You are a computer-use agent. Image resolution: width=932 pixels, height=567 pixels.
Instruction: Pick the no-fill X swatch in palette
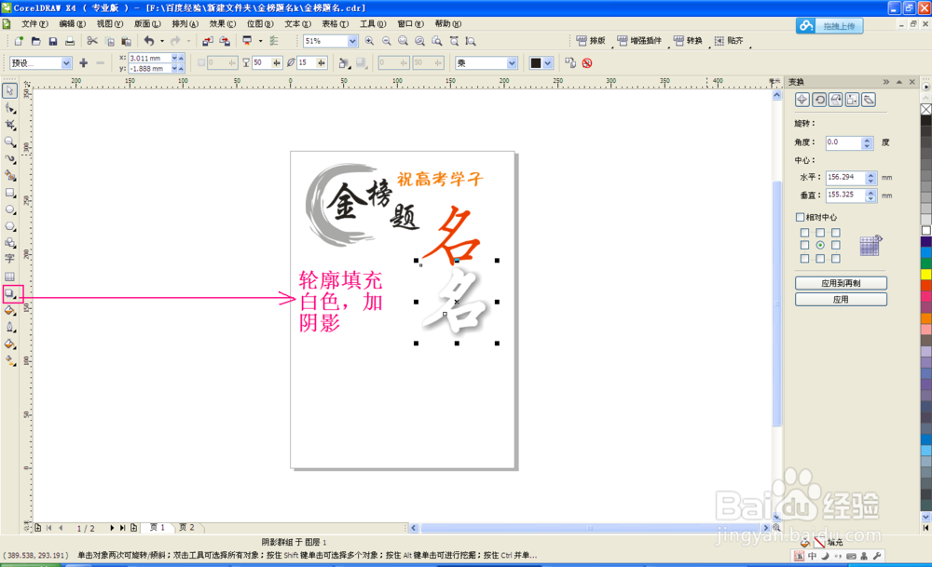pyautogui.click(x=926, y=109)
